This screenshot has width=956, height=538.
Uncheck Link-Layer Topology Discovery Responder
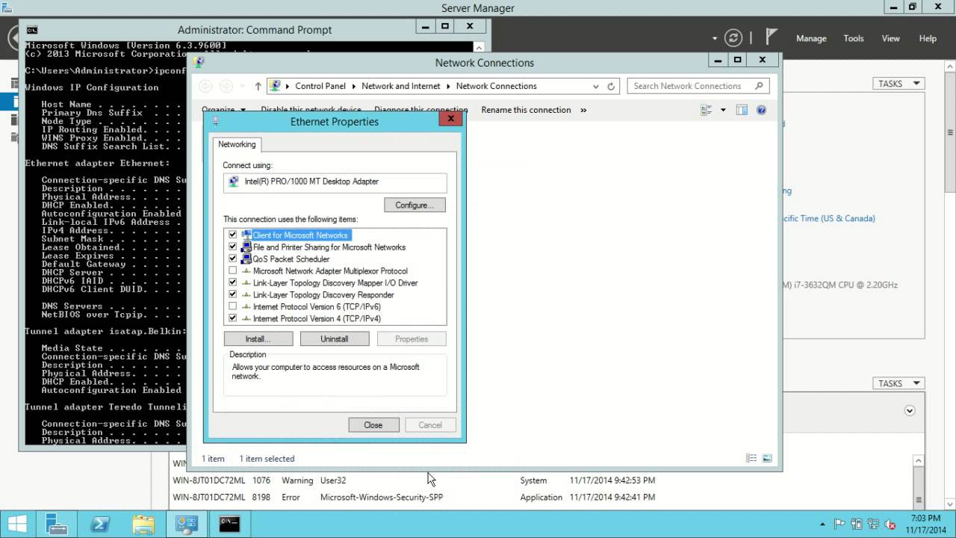pos(233,294)
